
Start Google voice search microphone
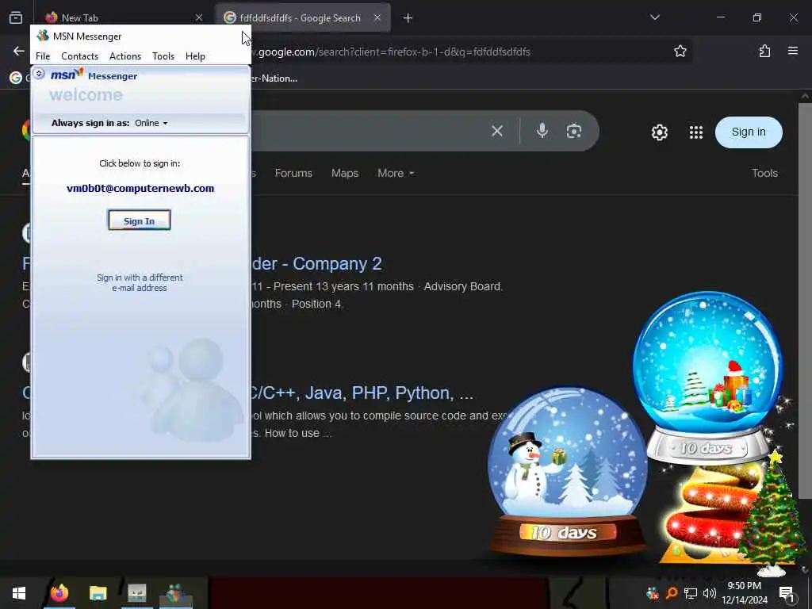click(542, 131)
